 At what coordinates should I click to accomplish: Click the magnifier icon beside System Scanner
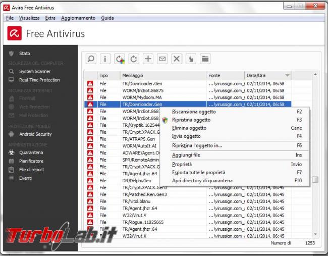(11, 71)
